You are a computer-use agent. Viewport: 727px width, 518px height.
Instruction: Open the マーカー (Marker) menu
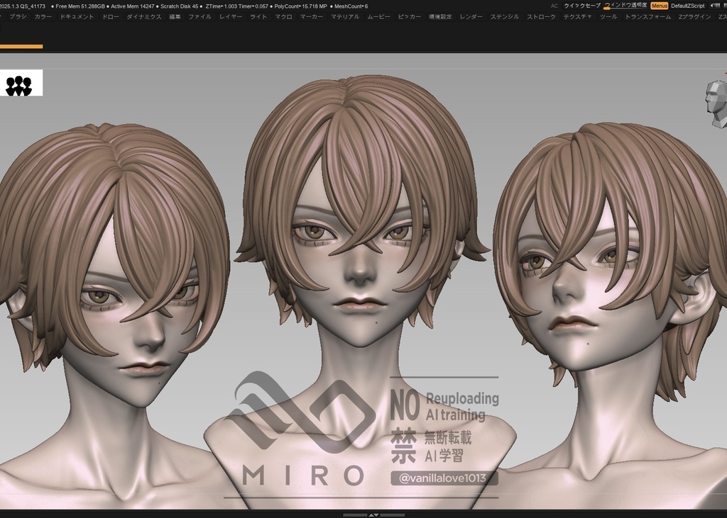(312, 17)
